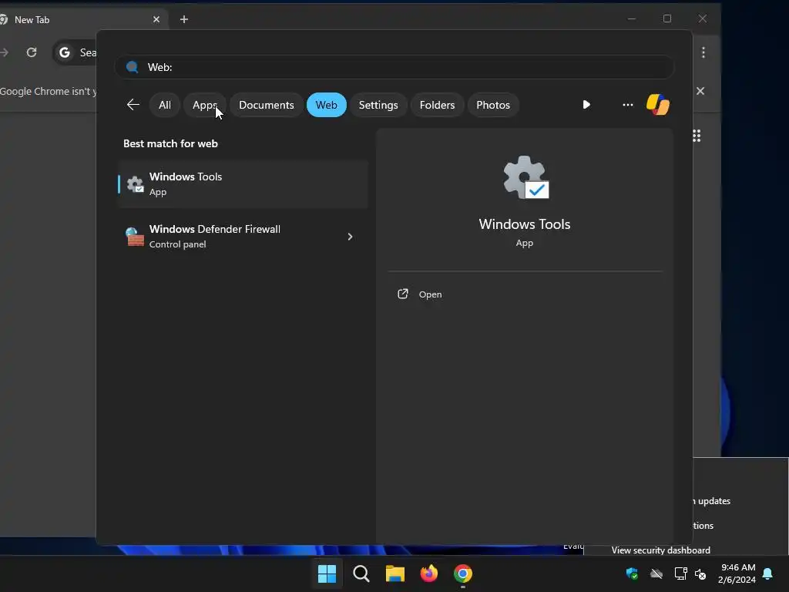
Task: Select the Windows Tools App result
Action: [243, 183]
